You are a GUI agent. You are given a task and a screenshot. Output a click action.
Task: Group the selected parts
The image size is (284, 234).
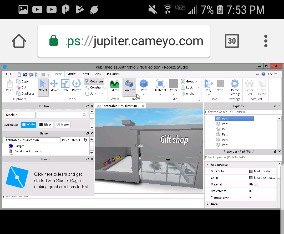pyautogui.click(x=188, y=81)
